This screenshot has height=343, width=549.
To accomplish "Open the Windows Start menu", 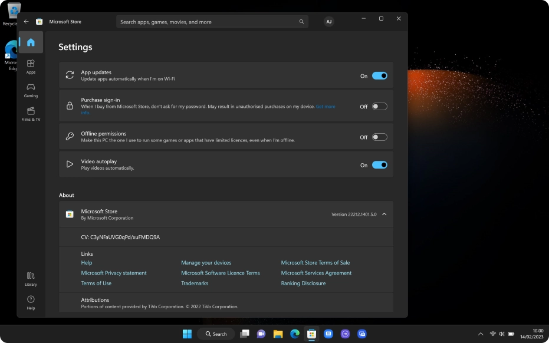I will [187, 334].
